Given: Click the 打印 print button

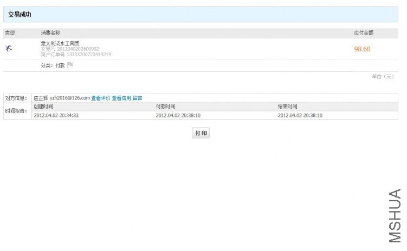Looking at the screenshot, I should (x=201, y=133).
